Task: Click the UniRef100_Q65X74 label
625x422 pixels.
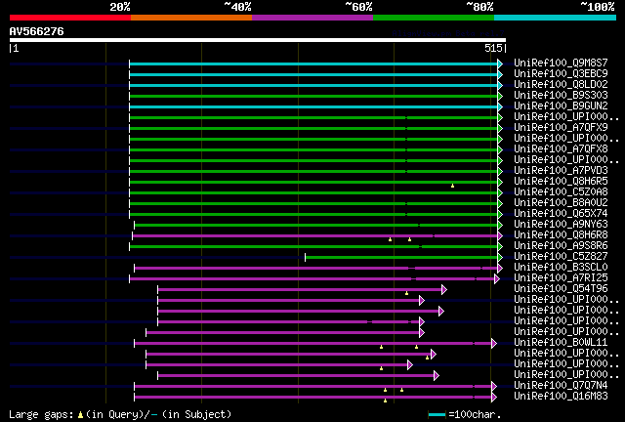Action: [x=561, y=214]
